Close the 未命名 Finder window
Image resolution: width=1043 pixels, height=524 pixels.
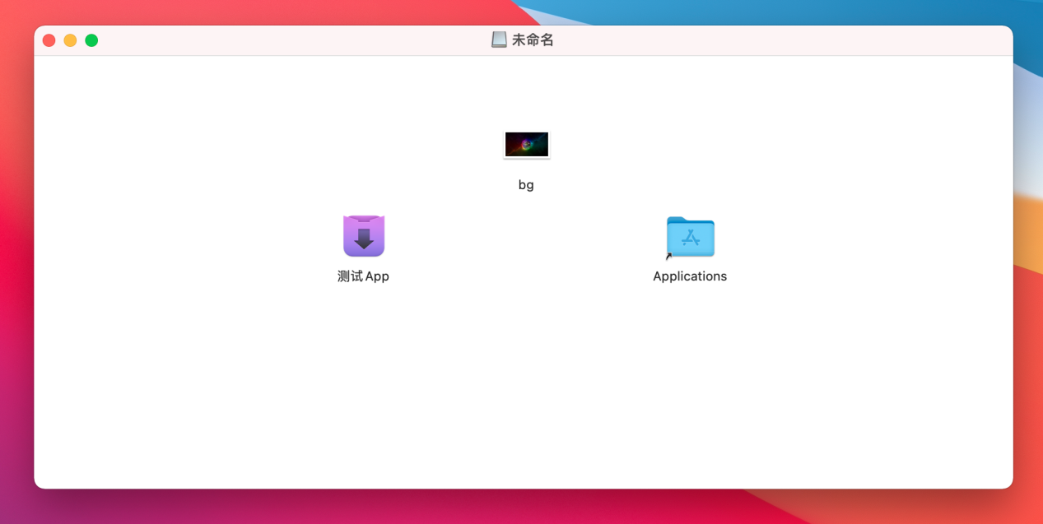tap(49, 39)
